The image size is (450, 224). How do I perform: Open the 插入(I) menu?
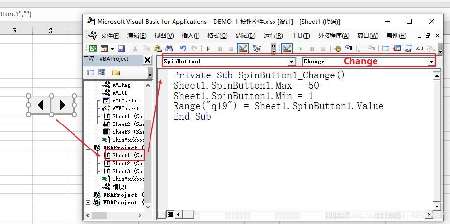point(190,36)
